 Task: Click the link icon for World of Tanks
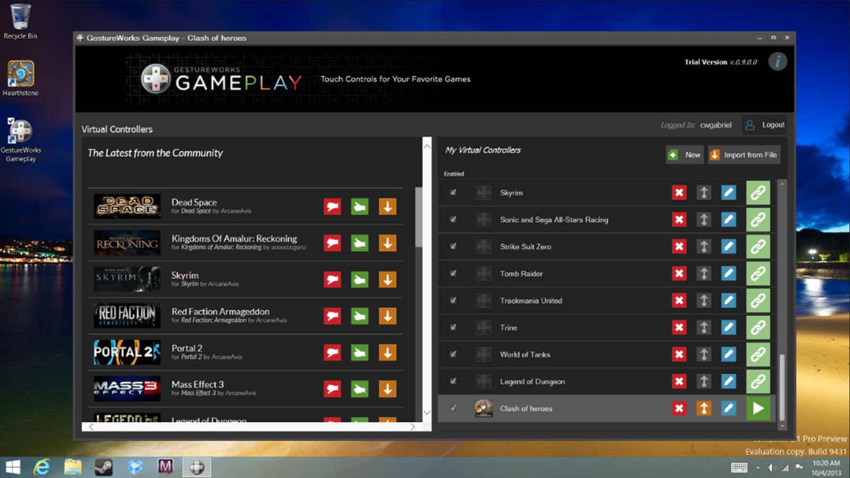pos(758,354)
